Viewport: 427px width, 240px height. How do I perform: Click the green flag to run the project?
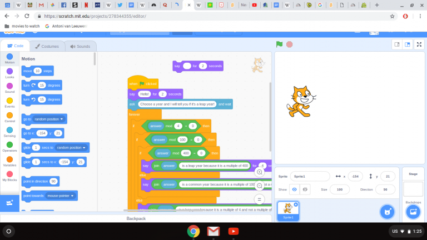pos(279,44)
